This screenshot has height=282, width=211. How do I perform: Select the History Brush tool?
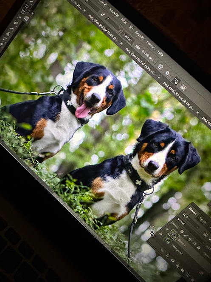(5, 38)
